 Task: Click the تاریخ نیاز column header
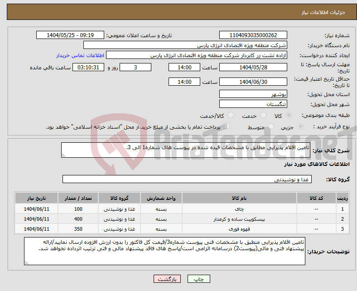coord(36,198)
